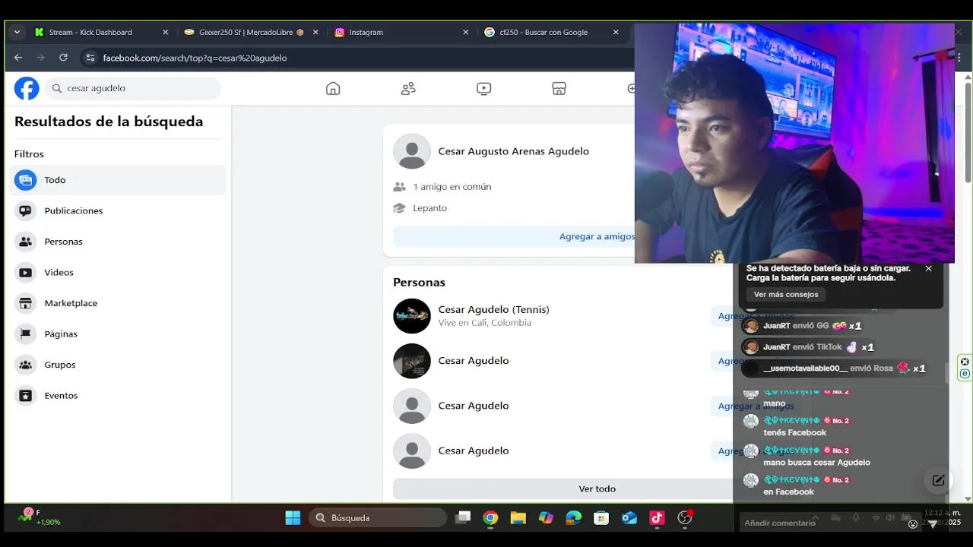Viewport: 973px width, 547px height.
Task: Click Cesar Augusto Arenas Agudelo avatar
Action: [412, 151]
